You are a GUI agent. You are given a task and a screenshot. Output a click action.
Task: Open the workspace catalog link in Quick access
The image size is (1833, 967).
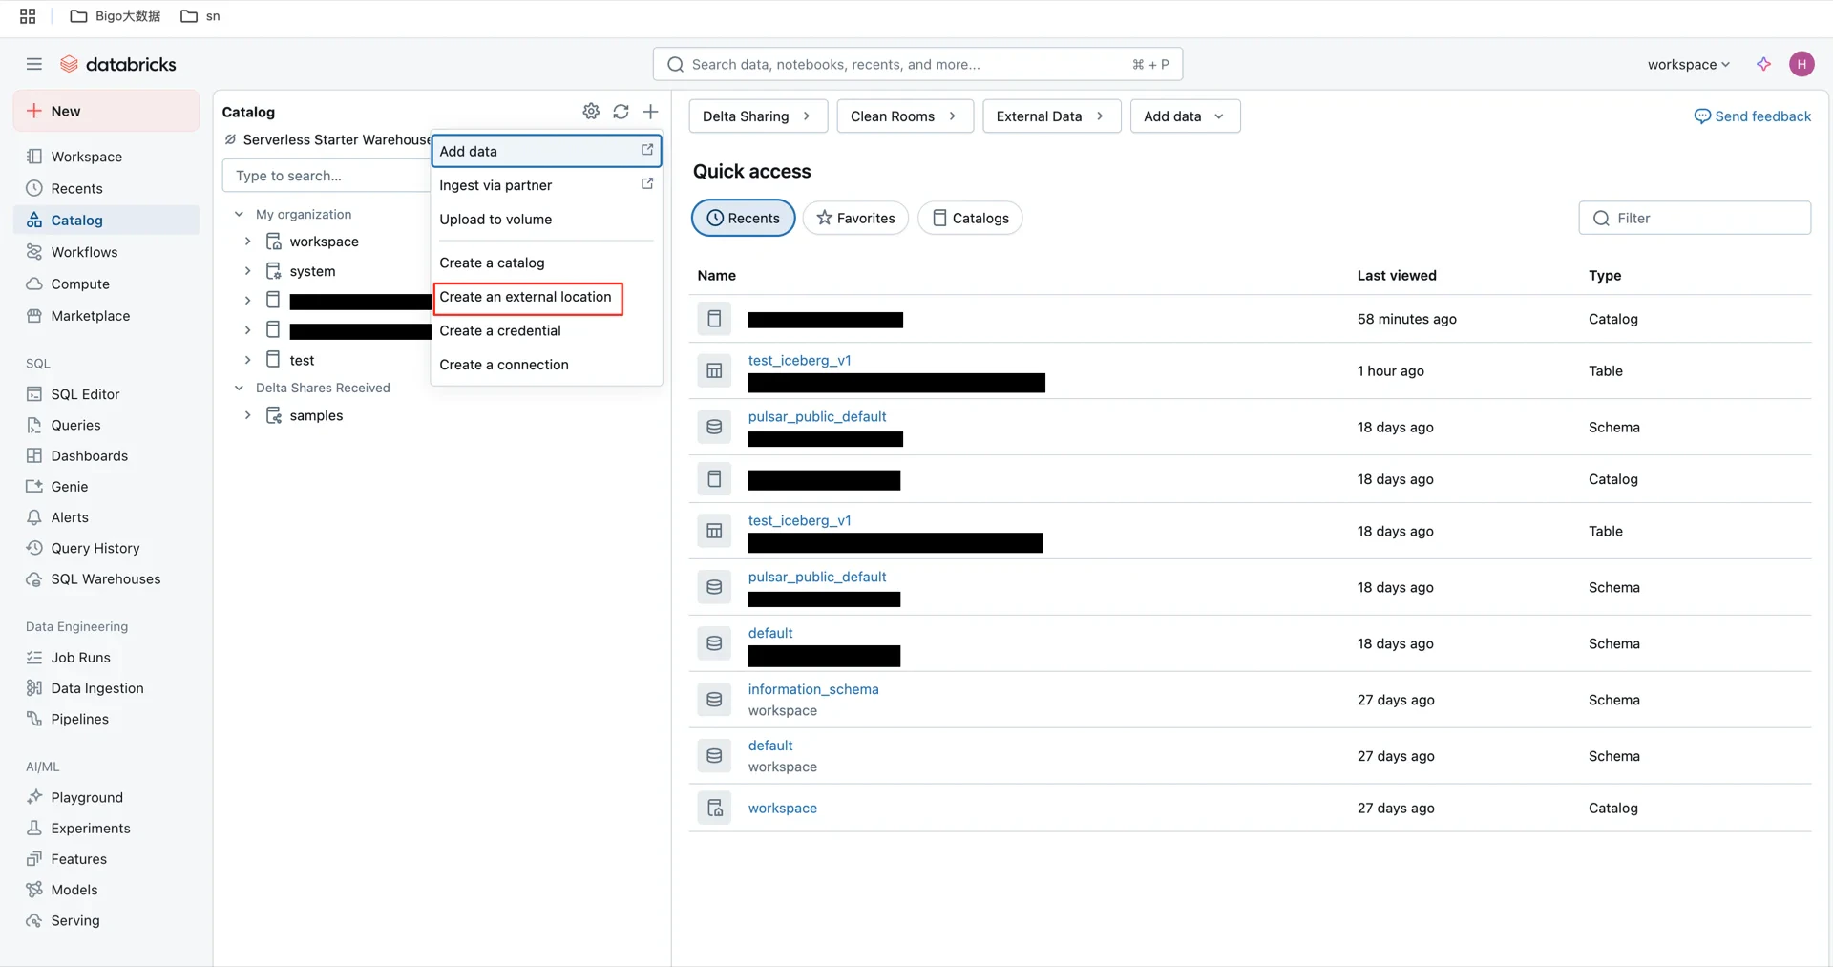coord(783,808)
